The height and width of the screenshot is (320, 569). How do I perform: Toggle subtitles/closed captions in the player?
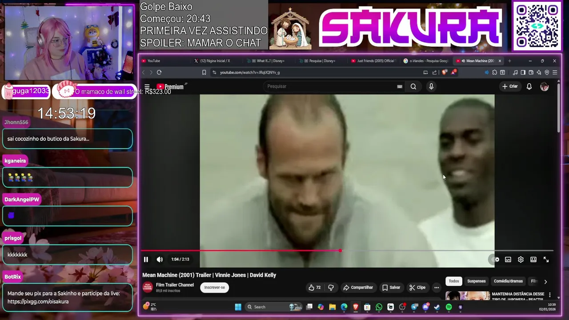click(508, 260)
